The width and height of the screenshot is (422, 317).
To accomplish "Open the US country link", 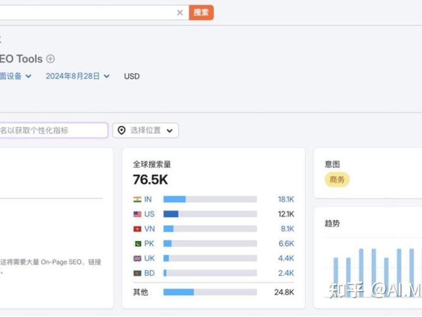I will point(149,214).
